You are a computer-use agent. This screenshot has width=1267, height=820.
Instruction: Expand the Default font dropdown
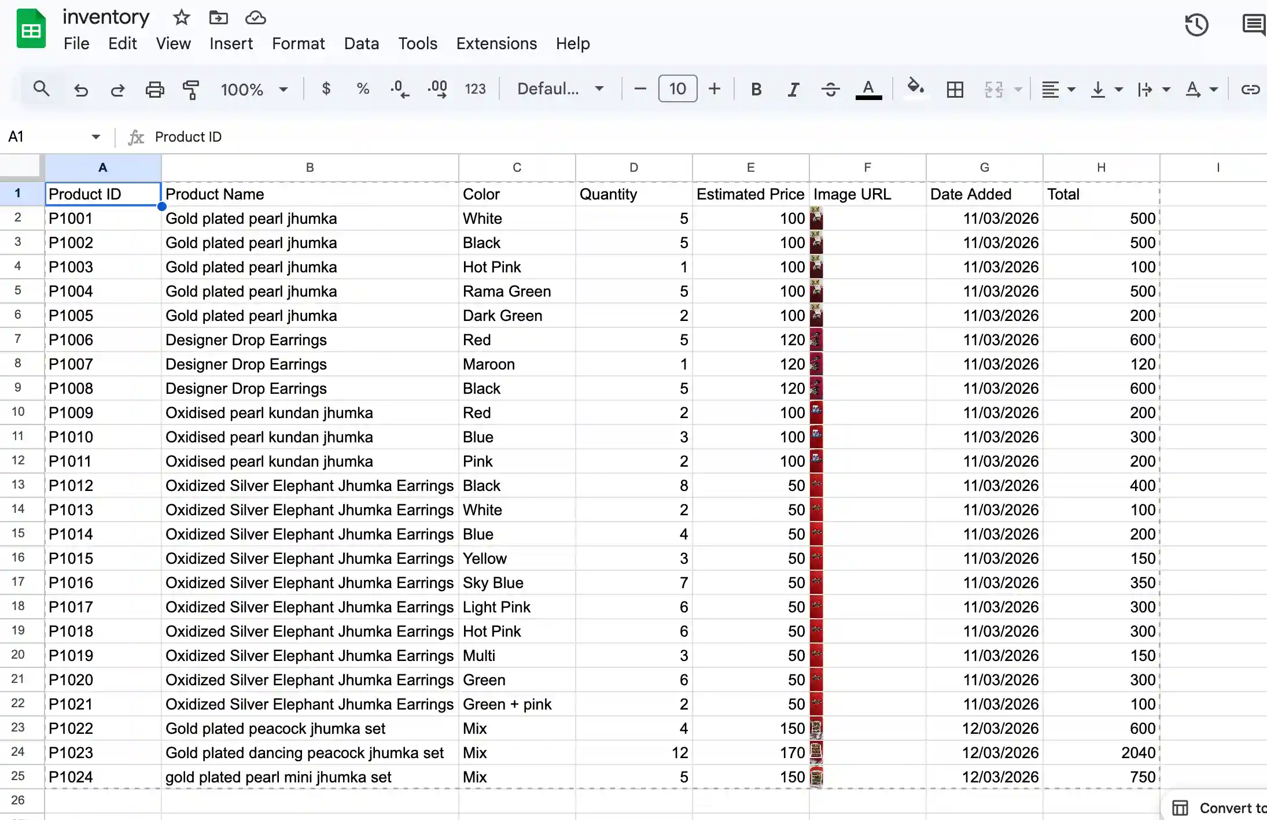[559, 89]
